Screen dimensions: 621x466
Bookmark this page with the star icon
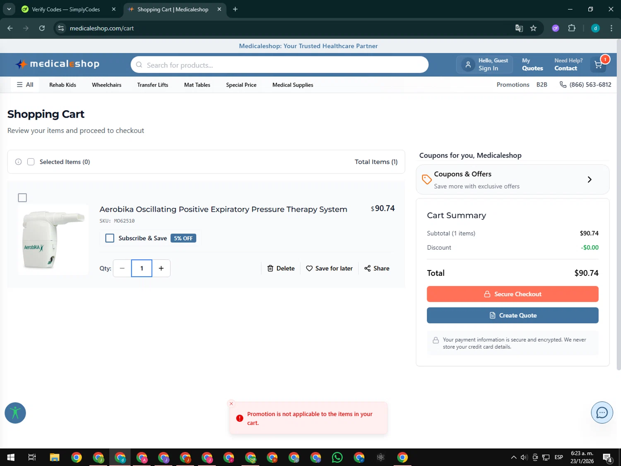pos(533,28)
